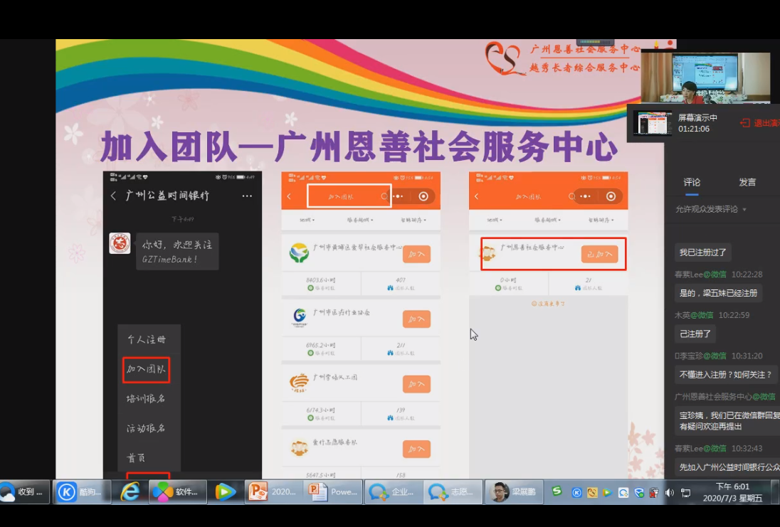This screenshot has width=780, height=527.
Task: Click the comment 不懂进入注册？如何关注？
Action: (x=725, y=375)
